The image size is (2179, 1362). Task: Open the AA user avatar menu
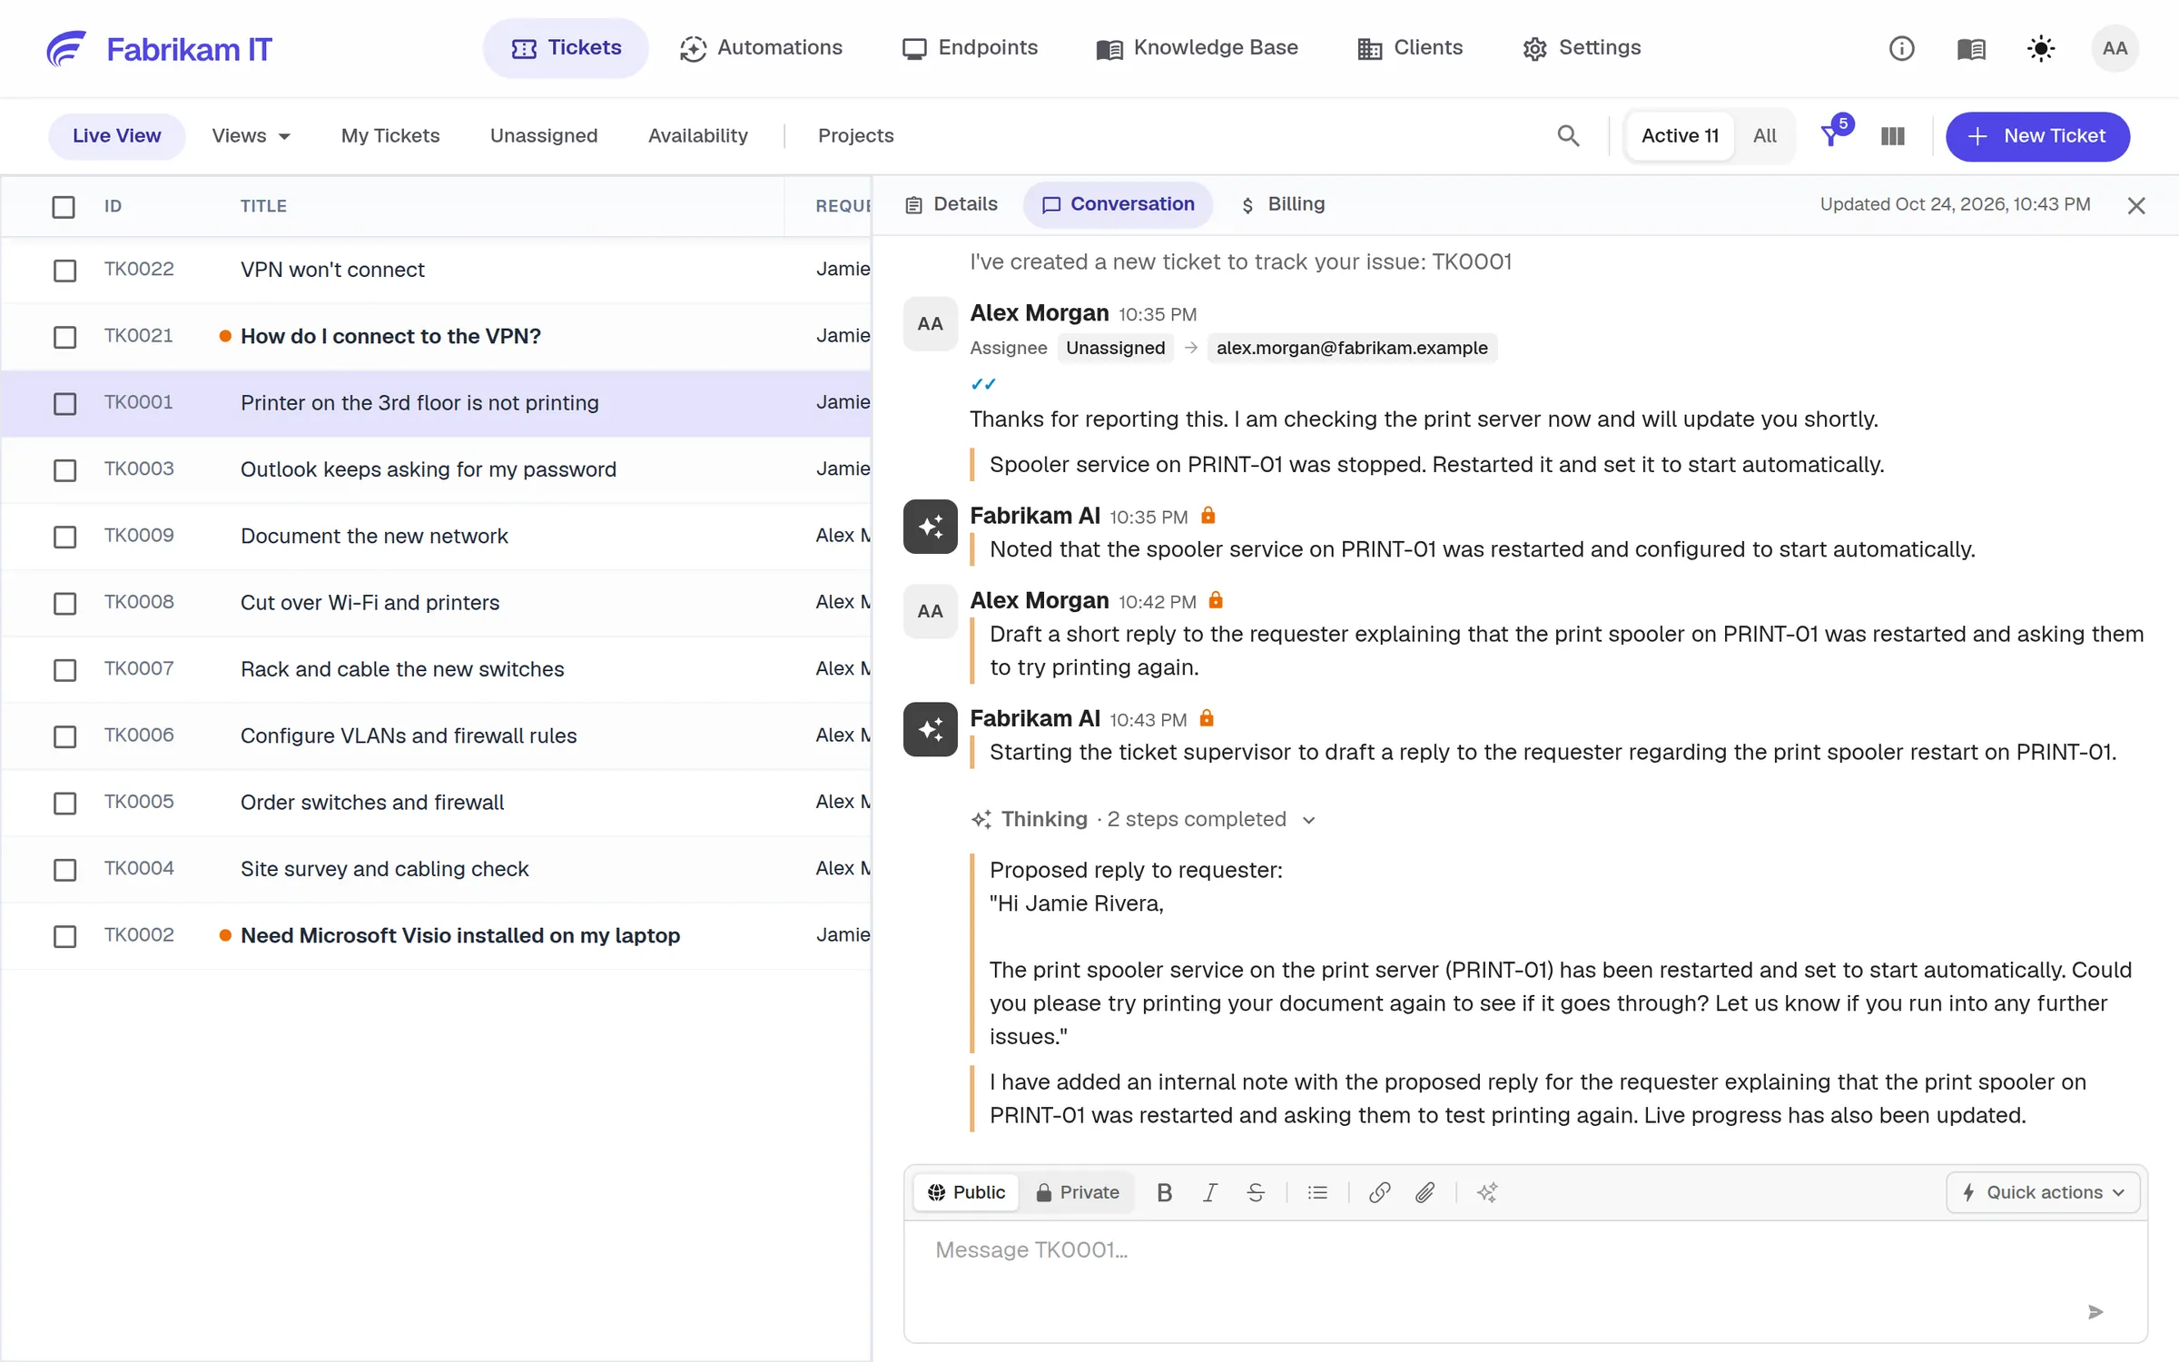(x=2115, y=48)
